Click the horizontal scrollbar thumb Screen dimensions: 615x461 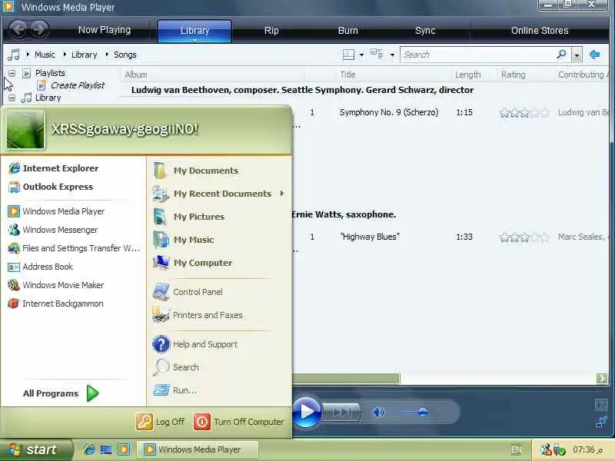point(346,378)
